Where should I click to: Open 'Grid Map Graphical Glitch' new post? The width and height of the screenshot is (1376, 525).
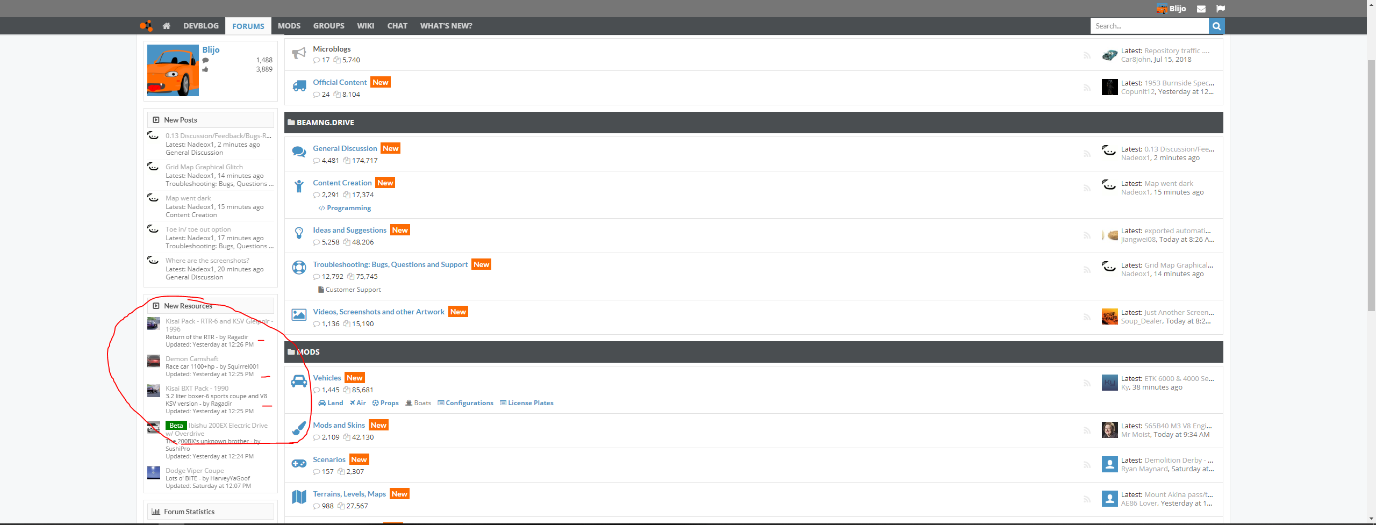[x=204, y=167]
